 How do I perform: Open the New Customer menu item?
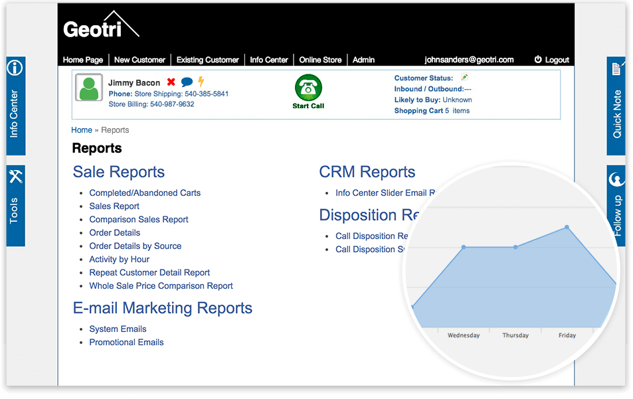click(x=139, y=60)
